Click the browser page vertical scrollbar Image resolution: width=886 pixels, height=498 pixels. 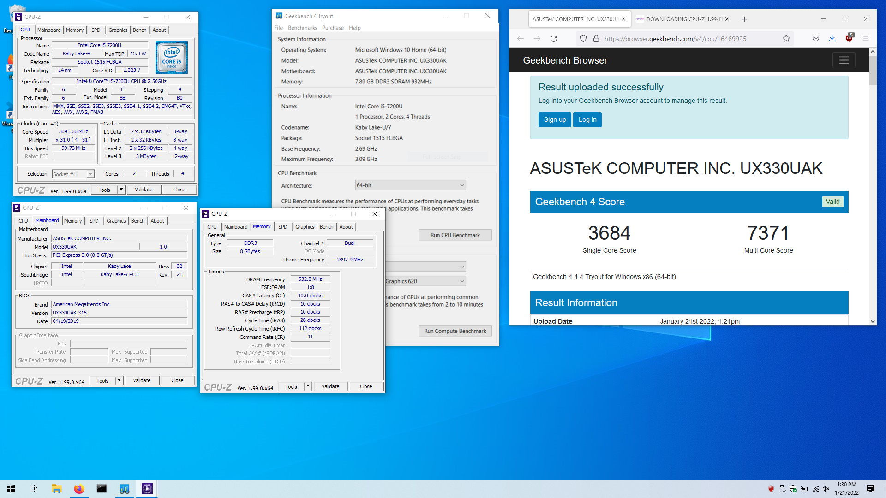click(872, 71)
